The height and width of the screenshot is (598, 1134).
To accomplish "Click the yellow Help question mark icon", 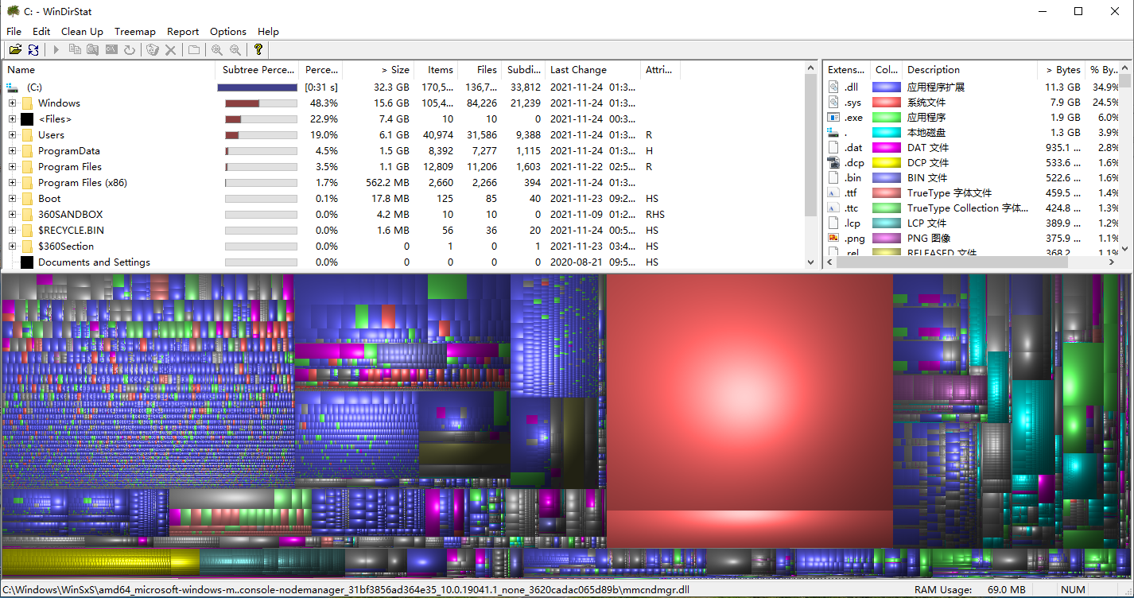I will (x=258, y=49).
